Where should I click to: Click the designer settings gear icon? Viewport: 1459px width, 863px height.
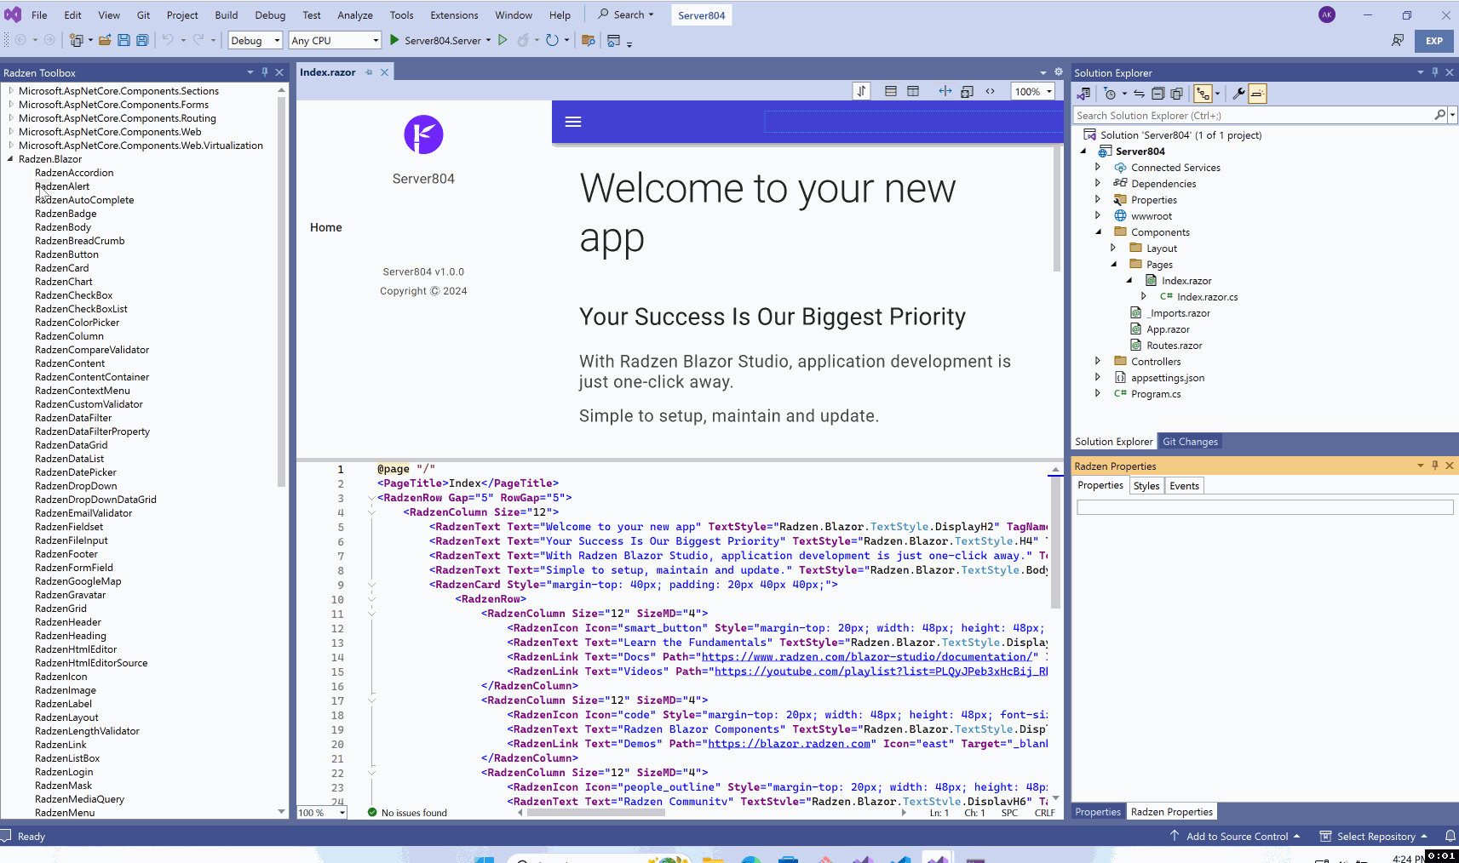pyautogui.click(x=1059, y=72)
